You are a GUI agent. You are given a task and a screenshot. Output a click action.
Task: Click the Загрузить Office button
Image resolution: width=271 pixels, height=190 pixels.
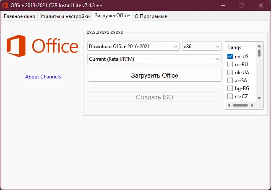[155, 75]
